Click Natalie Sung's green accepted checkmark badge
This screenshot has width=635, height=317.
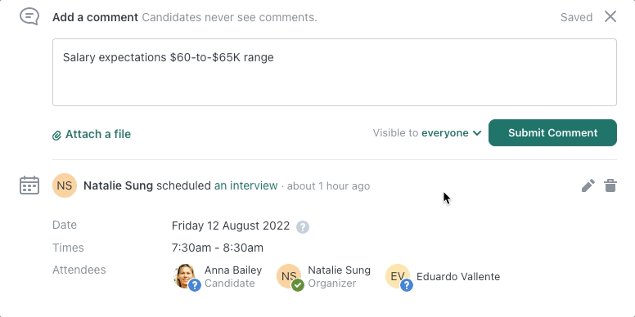[298, 285]
